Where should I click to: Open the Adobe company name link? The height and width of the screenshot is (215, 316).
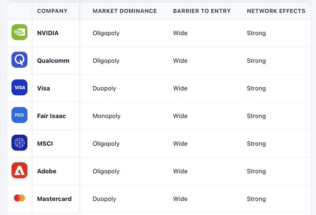[x=47, y=171]
